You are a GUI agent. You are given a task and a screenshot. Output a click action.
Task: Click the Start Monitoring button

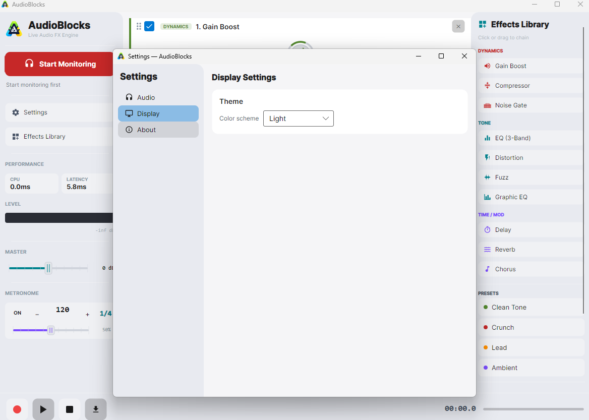[58, 64]
